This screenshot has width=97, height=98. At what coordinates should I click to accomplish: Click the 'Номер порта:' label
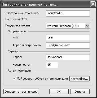pos(21,65)
